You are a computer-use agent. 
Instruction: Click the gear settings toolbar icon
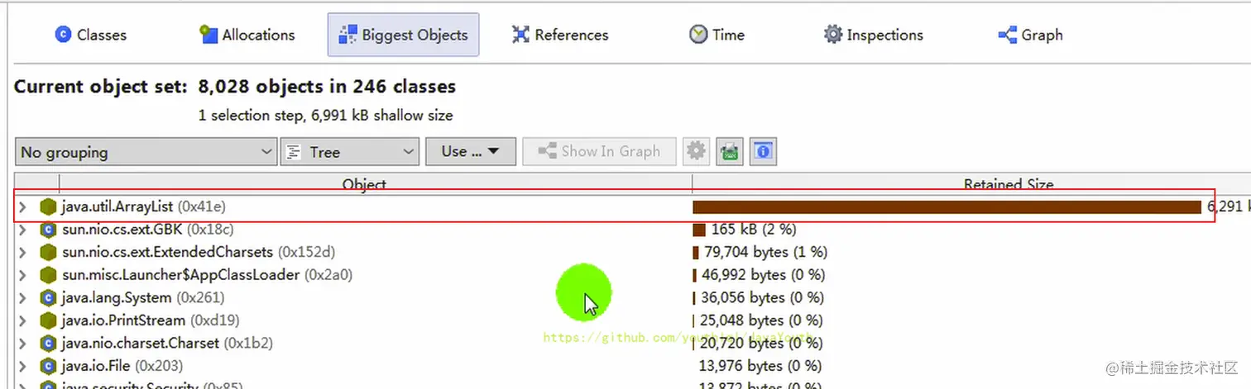(697, 152)
